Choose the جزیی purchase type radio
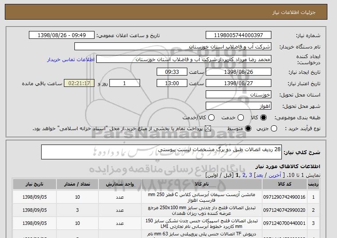Viewport: 337px width, 238px height. (x=274, y=129)
